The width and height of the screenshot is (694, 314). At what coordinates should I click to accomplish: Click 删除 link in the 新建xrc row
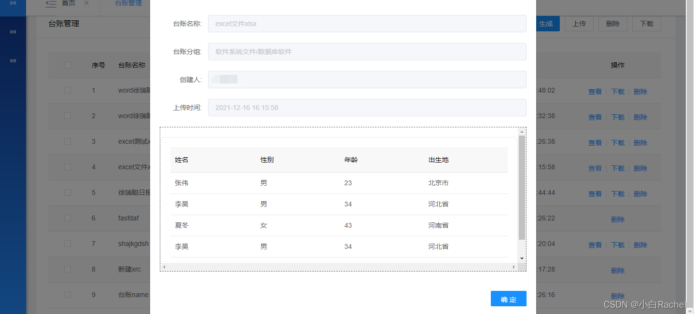tap(617, 271)
